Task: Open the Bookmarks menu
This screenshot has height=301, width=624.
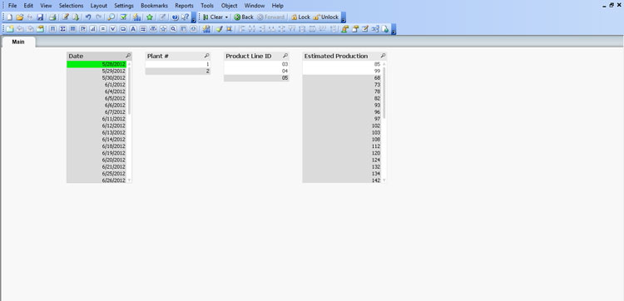Action: 155,6
